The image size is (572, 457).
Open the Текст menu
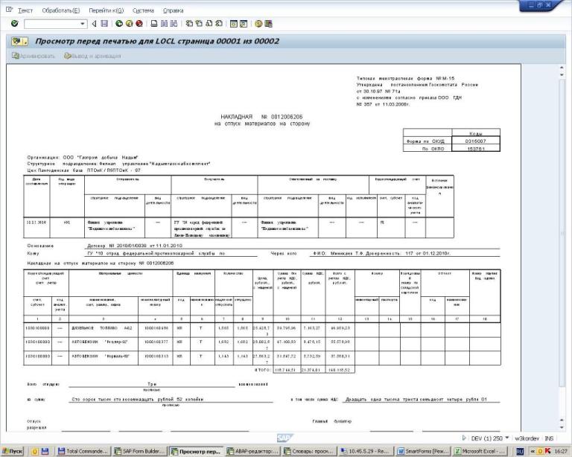[x=25, y=10]
